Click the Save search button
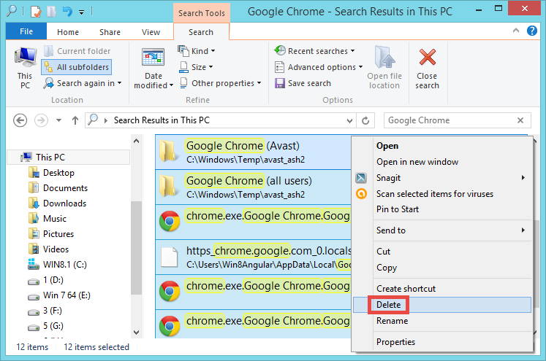Viewport: 546px width, 361px height. (303, 83)
